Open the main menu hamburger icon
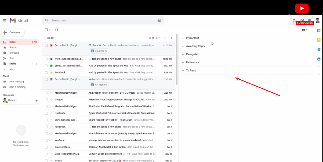This screenshot has height=162, width=323. coord(5,20)
